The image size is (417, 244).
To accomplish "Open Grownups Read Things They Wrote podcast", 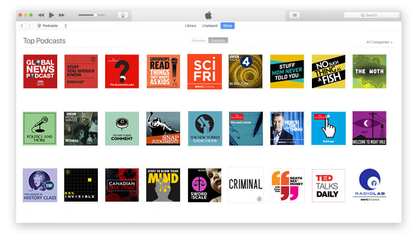I will (163, 72).
